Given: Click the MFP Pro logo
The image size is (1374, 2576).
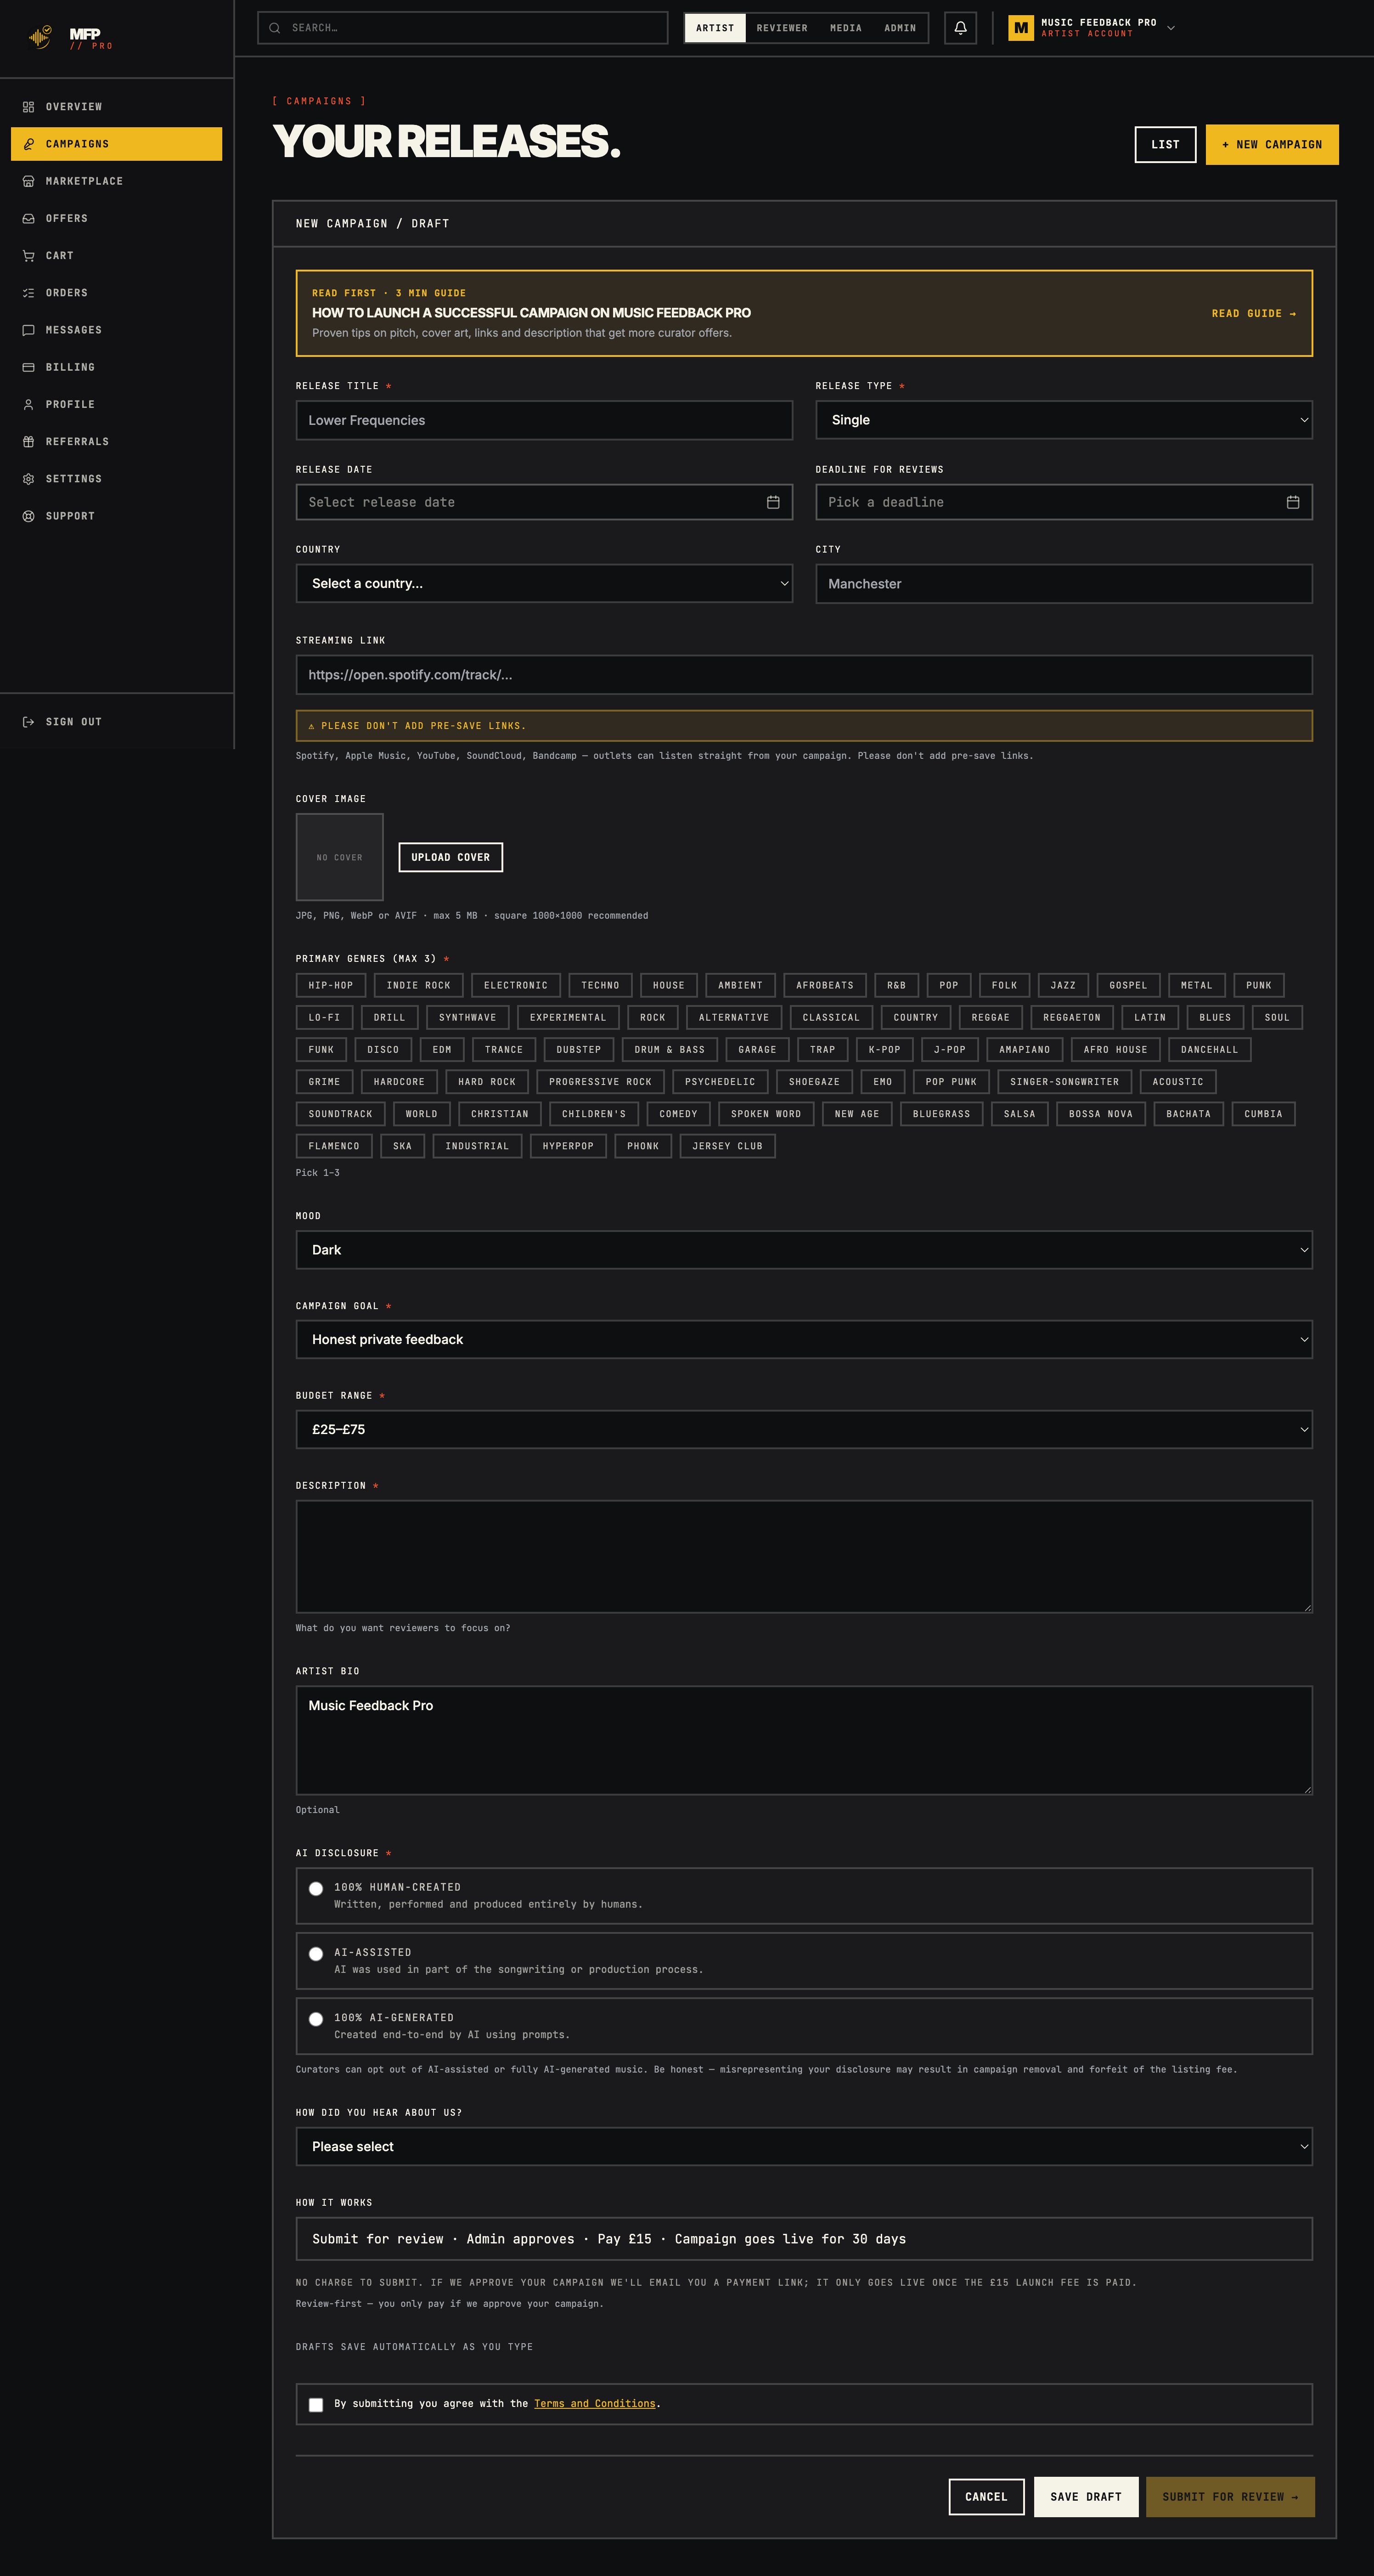Looking at the screenshot, I should (x=70, y=38).
